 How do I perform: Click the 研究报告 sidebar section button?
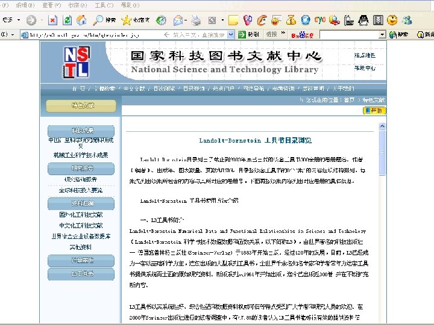coord(81,169)
